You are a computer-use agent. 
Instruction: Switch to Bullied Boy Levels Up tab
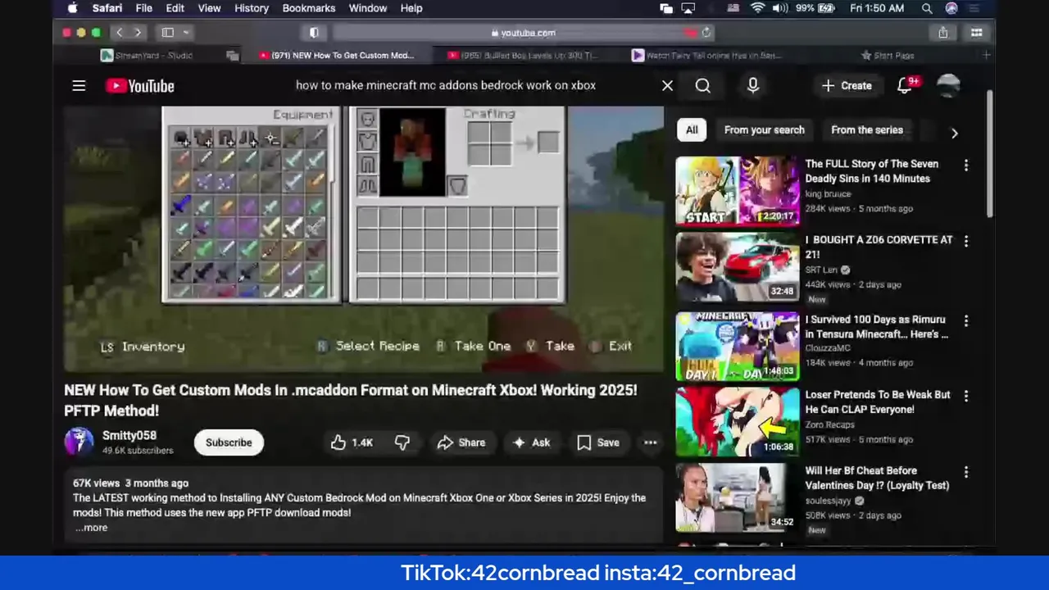point(524,55)
